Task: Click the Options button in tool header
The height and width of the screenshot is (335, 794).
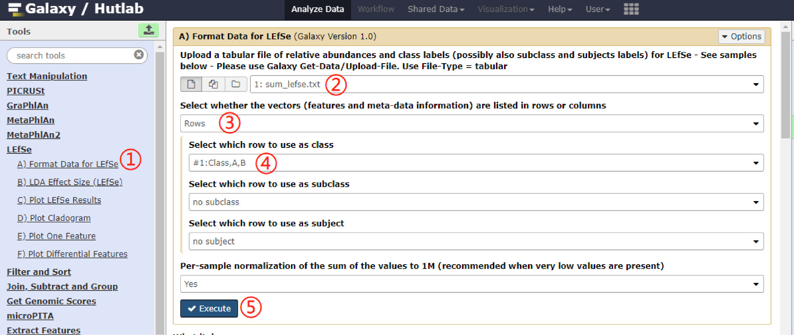Action: click(x=742, y=37)
